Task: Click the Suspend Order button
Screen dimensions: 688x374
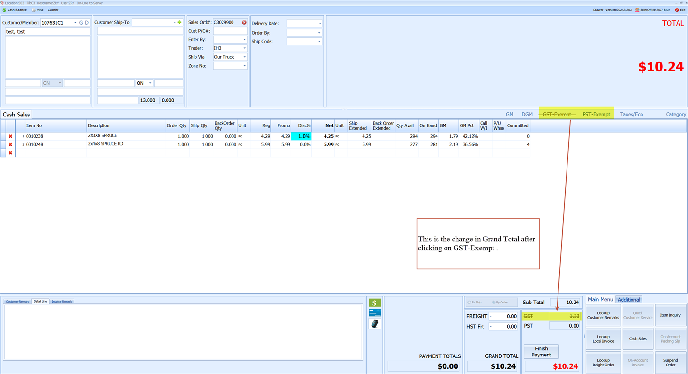Action: click(670, 363)
